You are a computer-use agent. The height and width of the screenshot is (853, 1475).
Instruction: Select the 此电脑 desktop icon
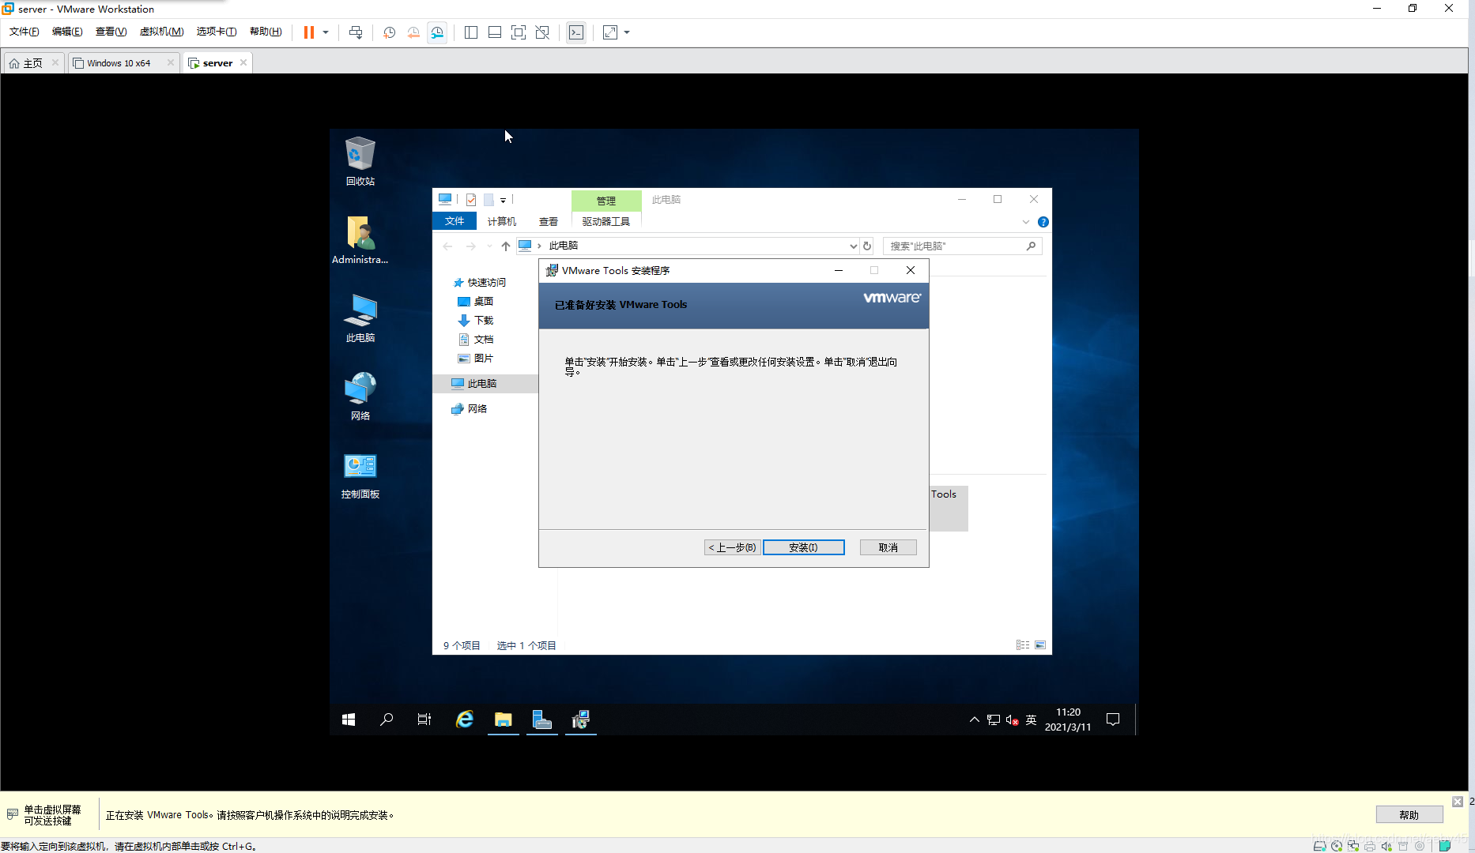(360, 318)
